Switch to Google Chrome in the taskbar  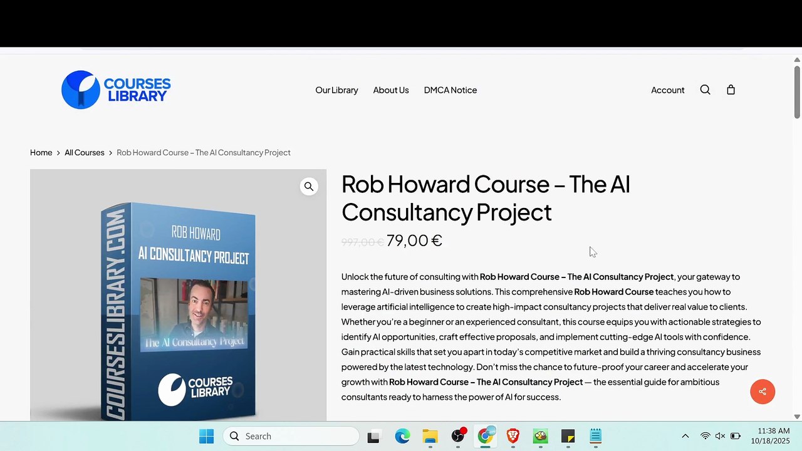point(486,436)
